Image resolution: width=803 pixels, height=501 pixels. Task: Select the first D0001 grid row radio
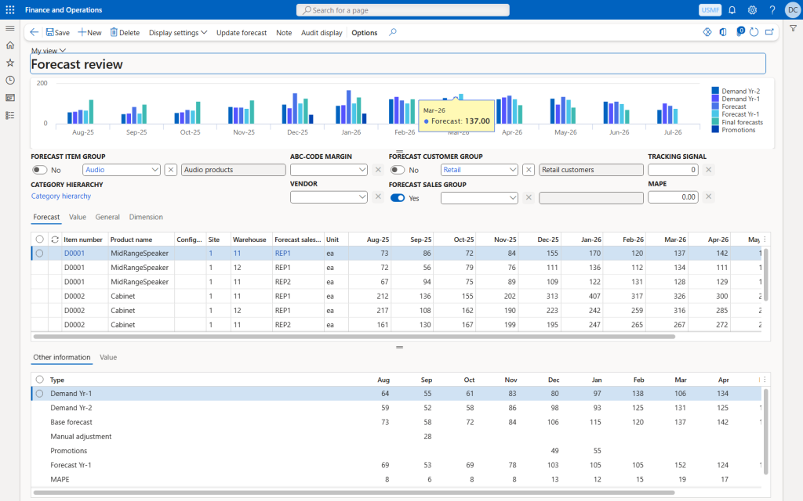(x=39, y=253)
